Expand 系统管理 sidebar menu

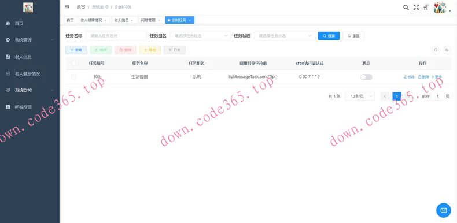click(x=30, y=40)
